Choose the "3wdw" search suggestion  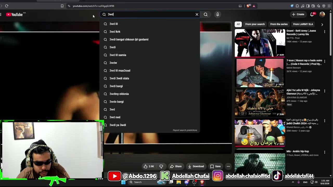click(150, 63)
